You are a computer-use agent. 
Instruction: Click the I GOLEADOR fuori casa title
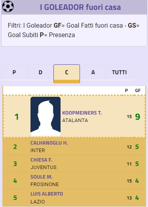tap(80, 7)
